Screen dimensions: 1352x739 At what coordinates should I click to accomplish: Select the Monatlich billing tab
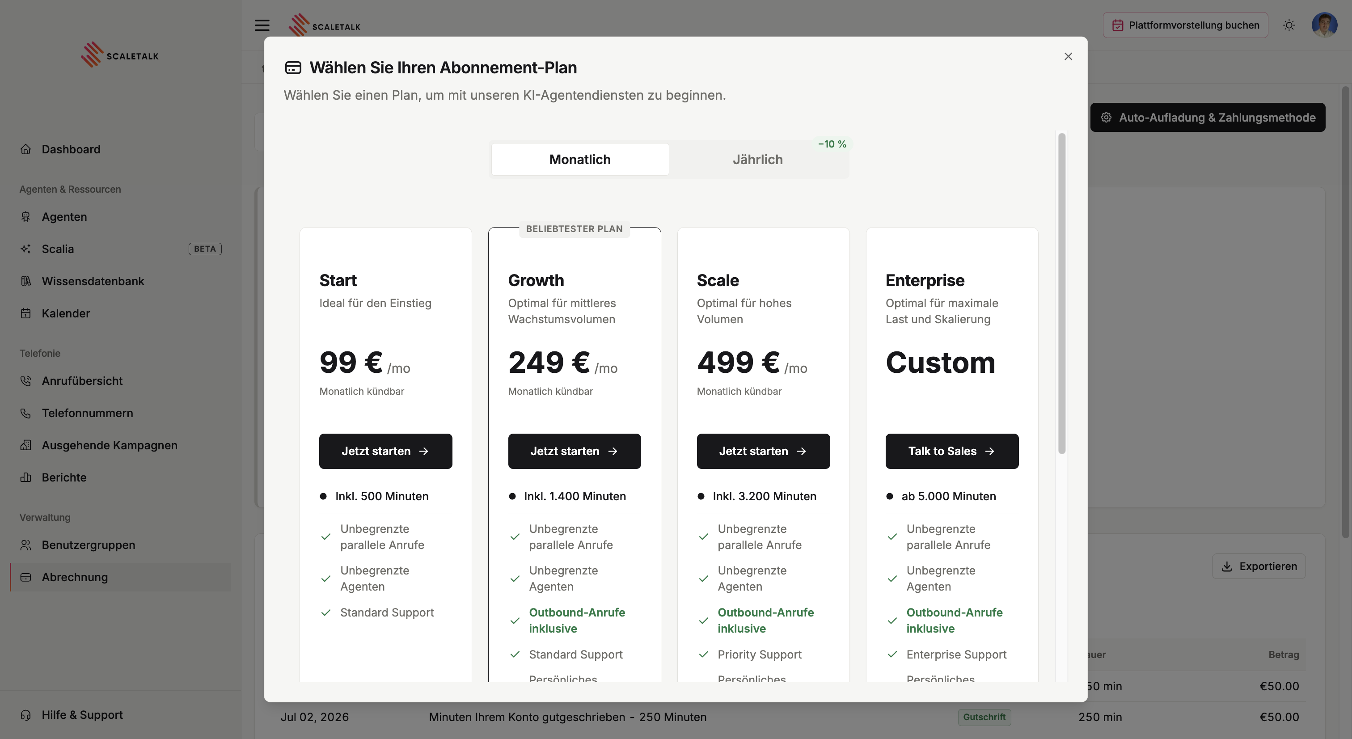(579, 160)
